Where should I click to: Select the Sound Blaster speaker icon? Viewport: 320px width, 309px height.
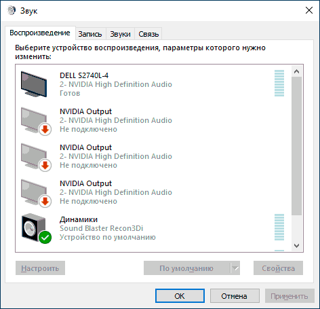[x=36, y=228]
